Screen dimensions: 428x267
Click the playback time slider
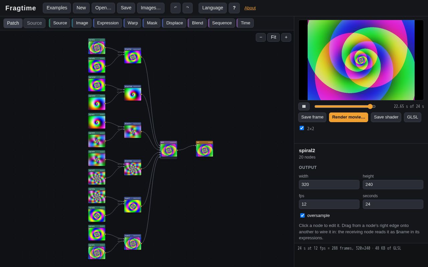[345, 106]
